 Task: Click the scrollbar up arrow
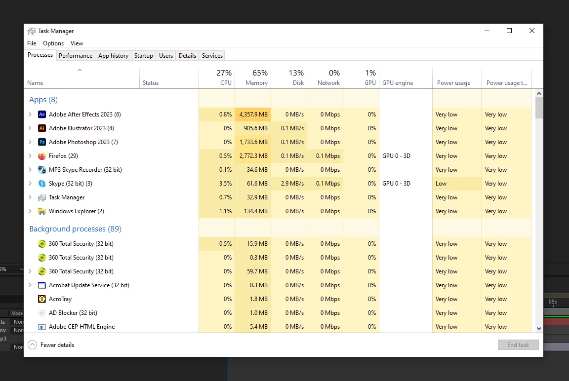click(539, 93)
